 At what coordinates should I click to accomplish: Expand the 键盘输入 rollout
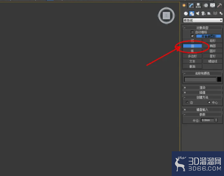pos(202,109)
